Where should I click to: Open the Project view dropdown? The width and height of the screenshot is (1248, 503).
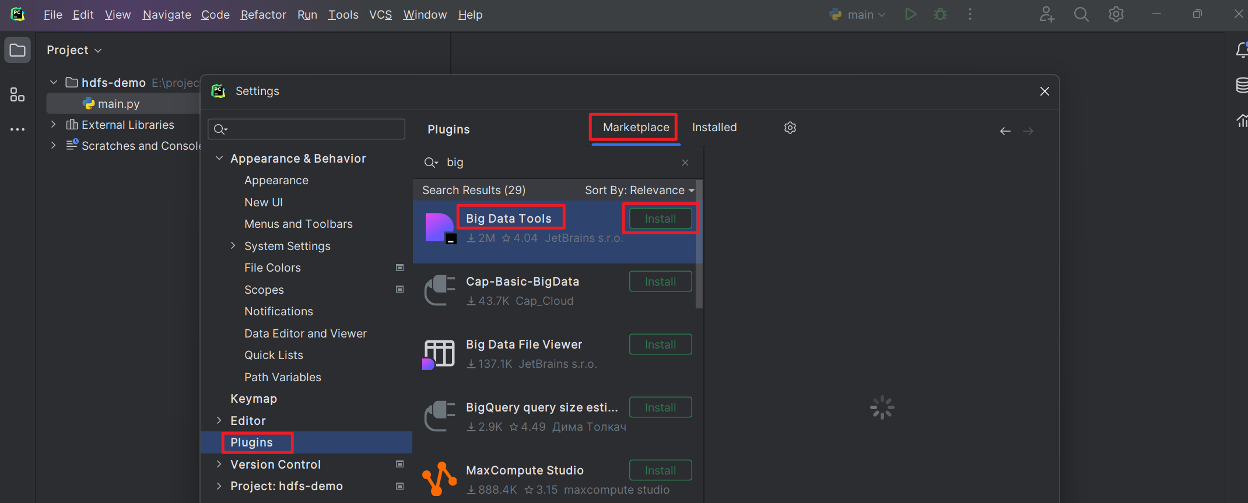74,50
